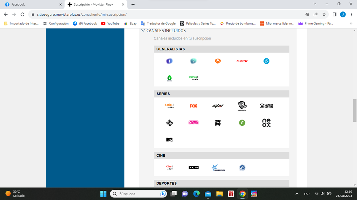Click the taskbar Búsqueda search box
The height and width of the screenshot is (200, 357).
tap(138, 194)
